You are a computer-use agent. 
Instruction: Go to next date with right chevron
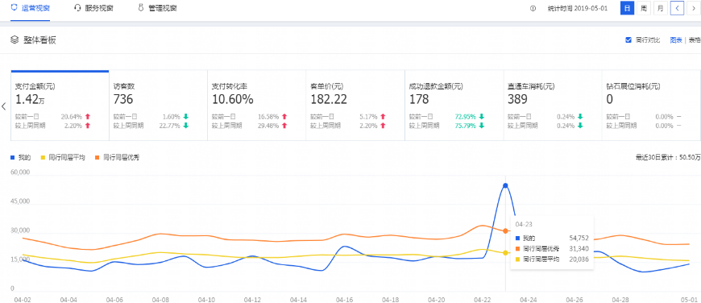coord(693,9)
